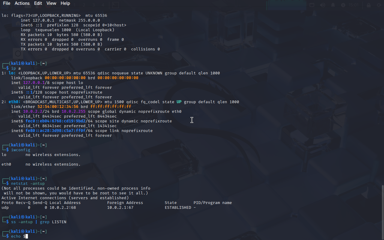Click 'TX packets 10' text
Image resolution: width=384 pixels, height=240 pixels.
36,44
